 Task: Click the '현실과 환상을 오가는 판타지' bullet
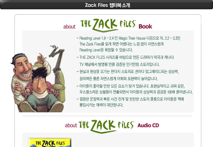[127, 71]
